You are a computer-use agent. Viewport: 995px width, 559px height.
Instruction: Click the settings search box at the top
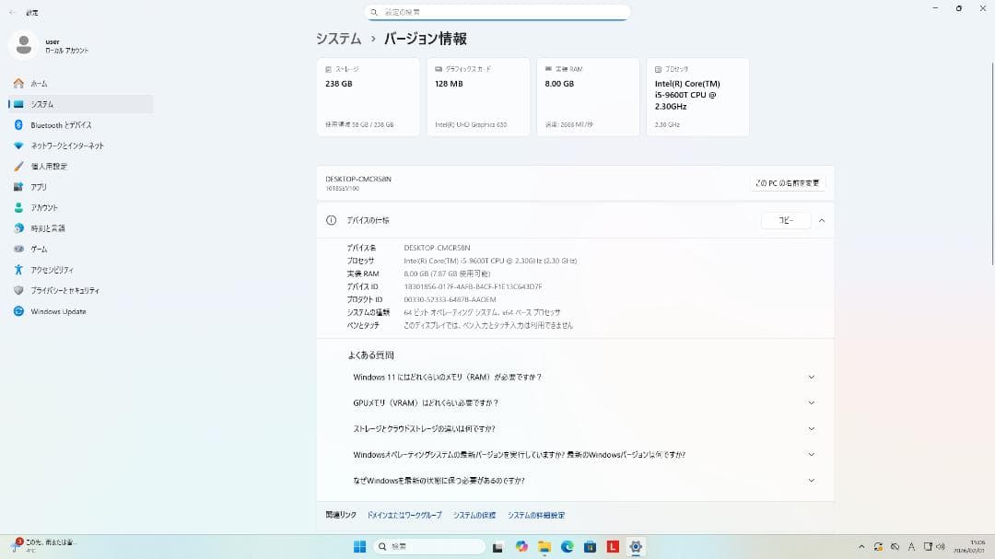tap(497, 12)
